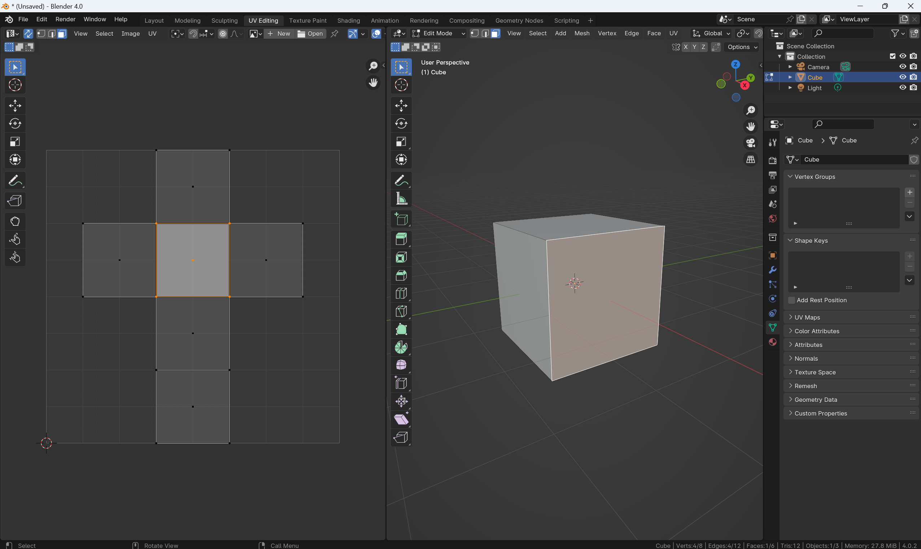The image size is (921, 549).
Task: Open the Material properties tab
Action: (x=773, y=342)
